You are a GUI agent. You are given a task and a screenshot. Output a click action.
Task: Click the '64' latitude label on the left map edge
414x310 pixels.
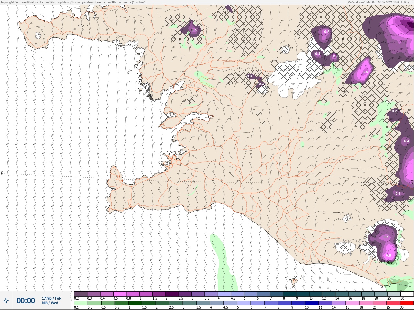(x=2, y=173)
